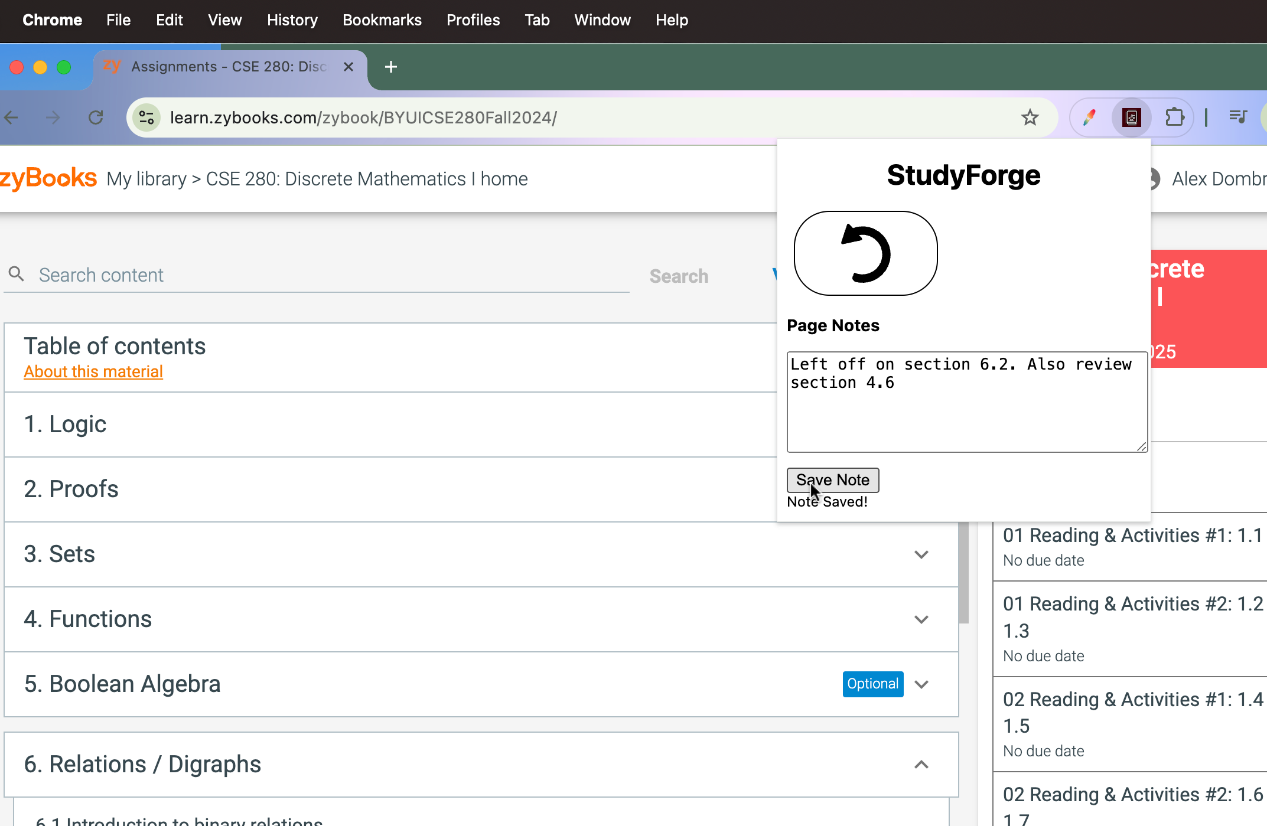Open the StudyForge extension icon in the toolbar
The height and width of the screenshot is (826, 1267).
1131,117
